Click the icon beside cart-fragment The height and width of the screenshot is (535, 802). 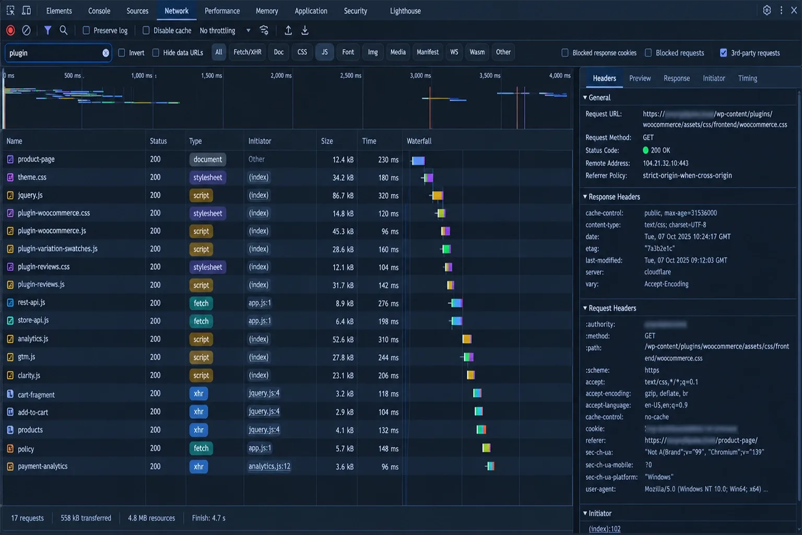(10, 394)
